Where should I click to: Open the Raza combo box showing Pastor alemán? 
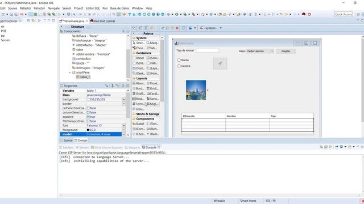click(x=260, y=51)
